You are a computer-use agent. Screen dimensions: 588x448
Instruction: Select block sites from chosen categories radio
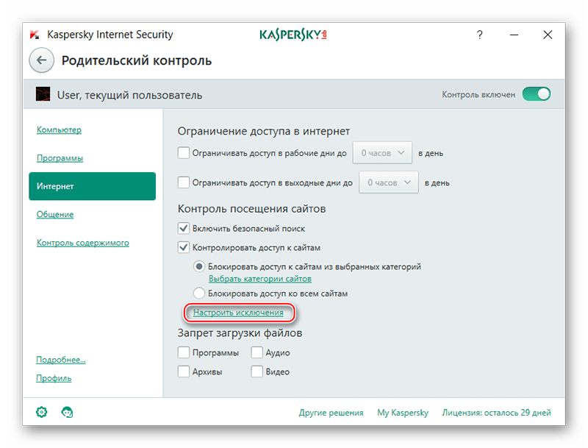coord(198,266)
